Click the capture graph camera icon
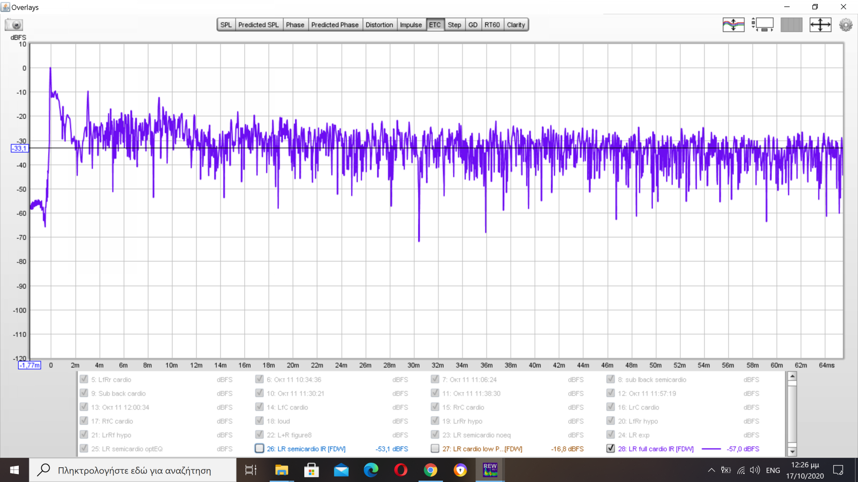The width and height of the screenshot is (858, 482). coord(14,25)
